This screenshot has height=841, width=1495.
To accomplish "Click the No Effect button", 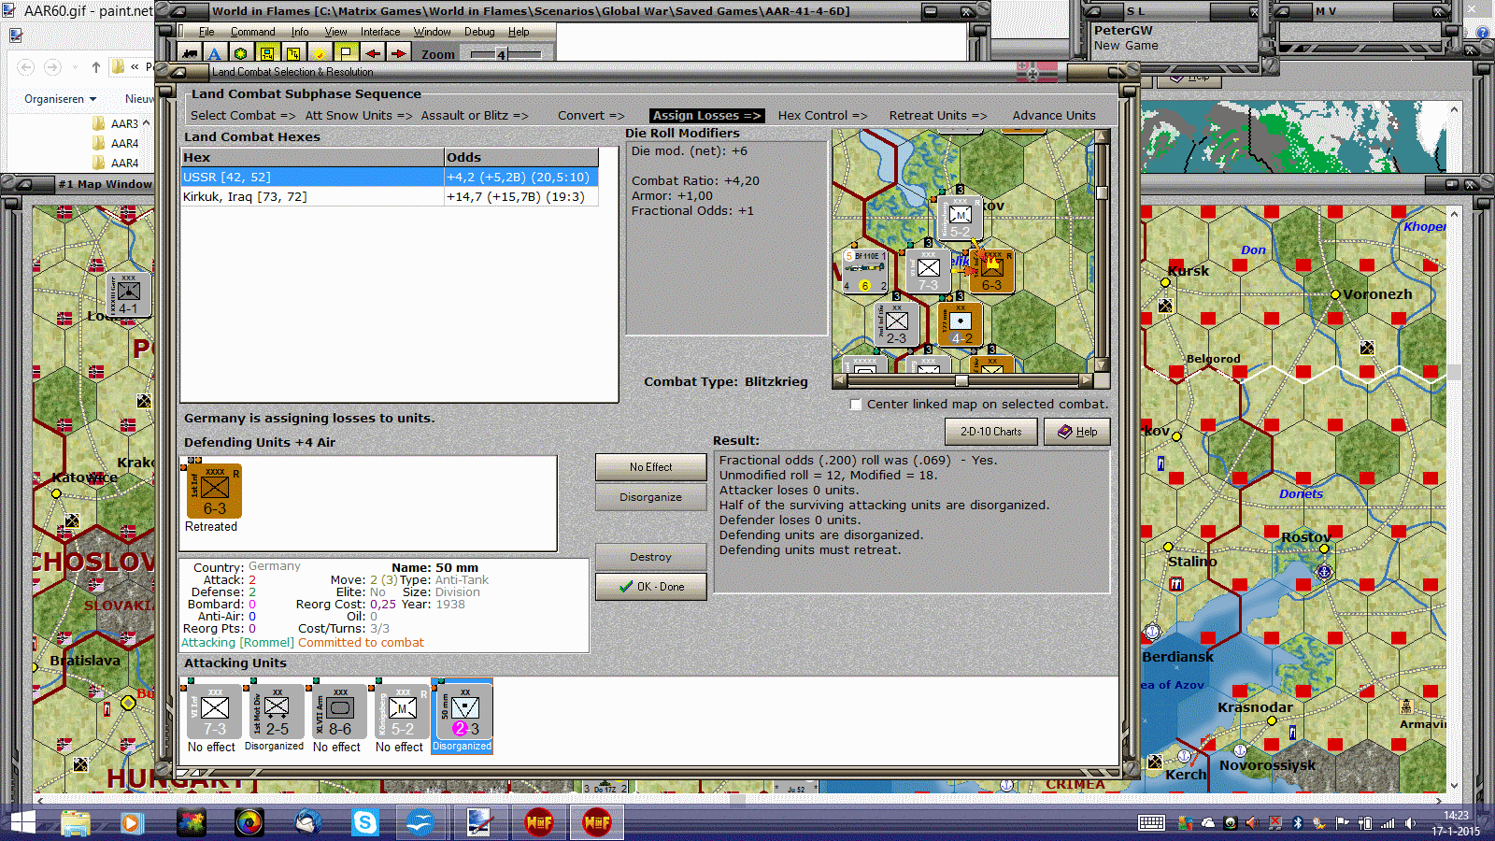I will [650, 467].
